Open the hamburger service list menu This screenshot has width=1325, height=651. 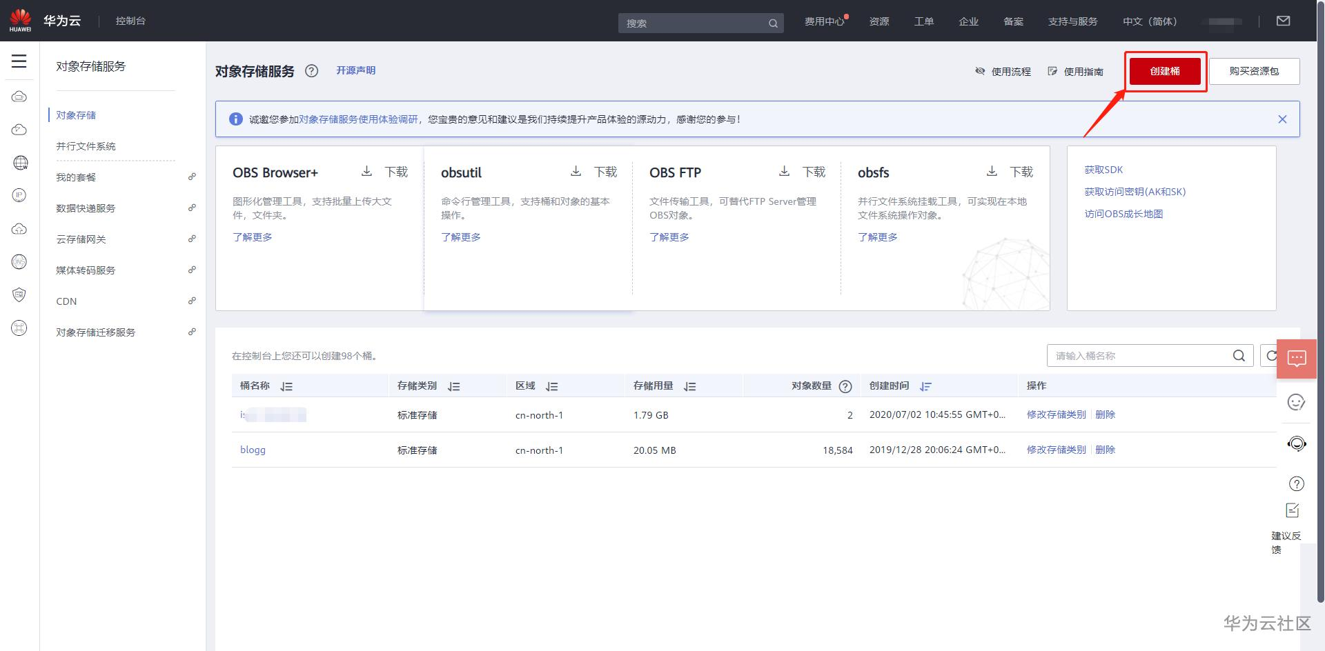pyautogui.click(x=19, y=61)
